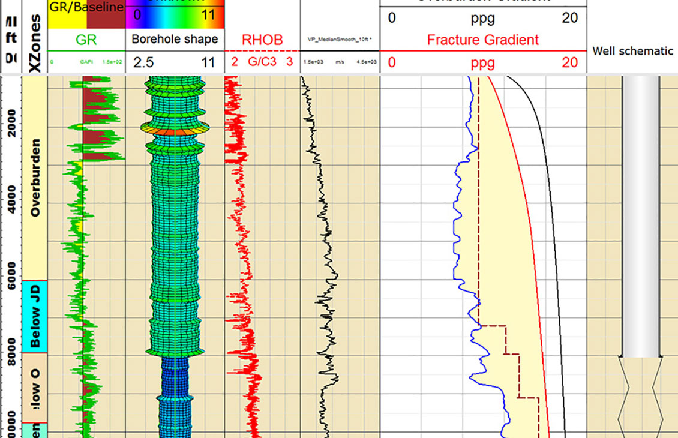Image resolution: width=678 pixels, height=438 pixels.
Task: Click the Overburden Gradient track header
Action: tap(484, 3)
